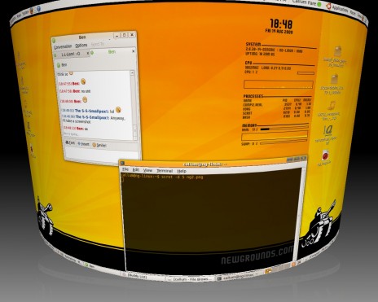Click the CPU usage bar
The height and width of the screenshot is (302, 378).
click(305, 73)
